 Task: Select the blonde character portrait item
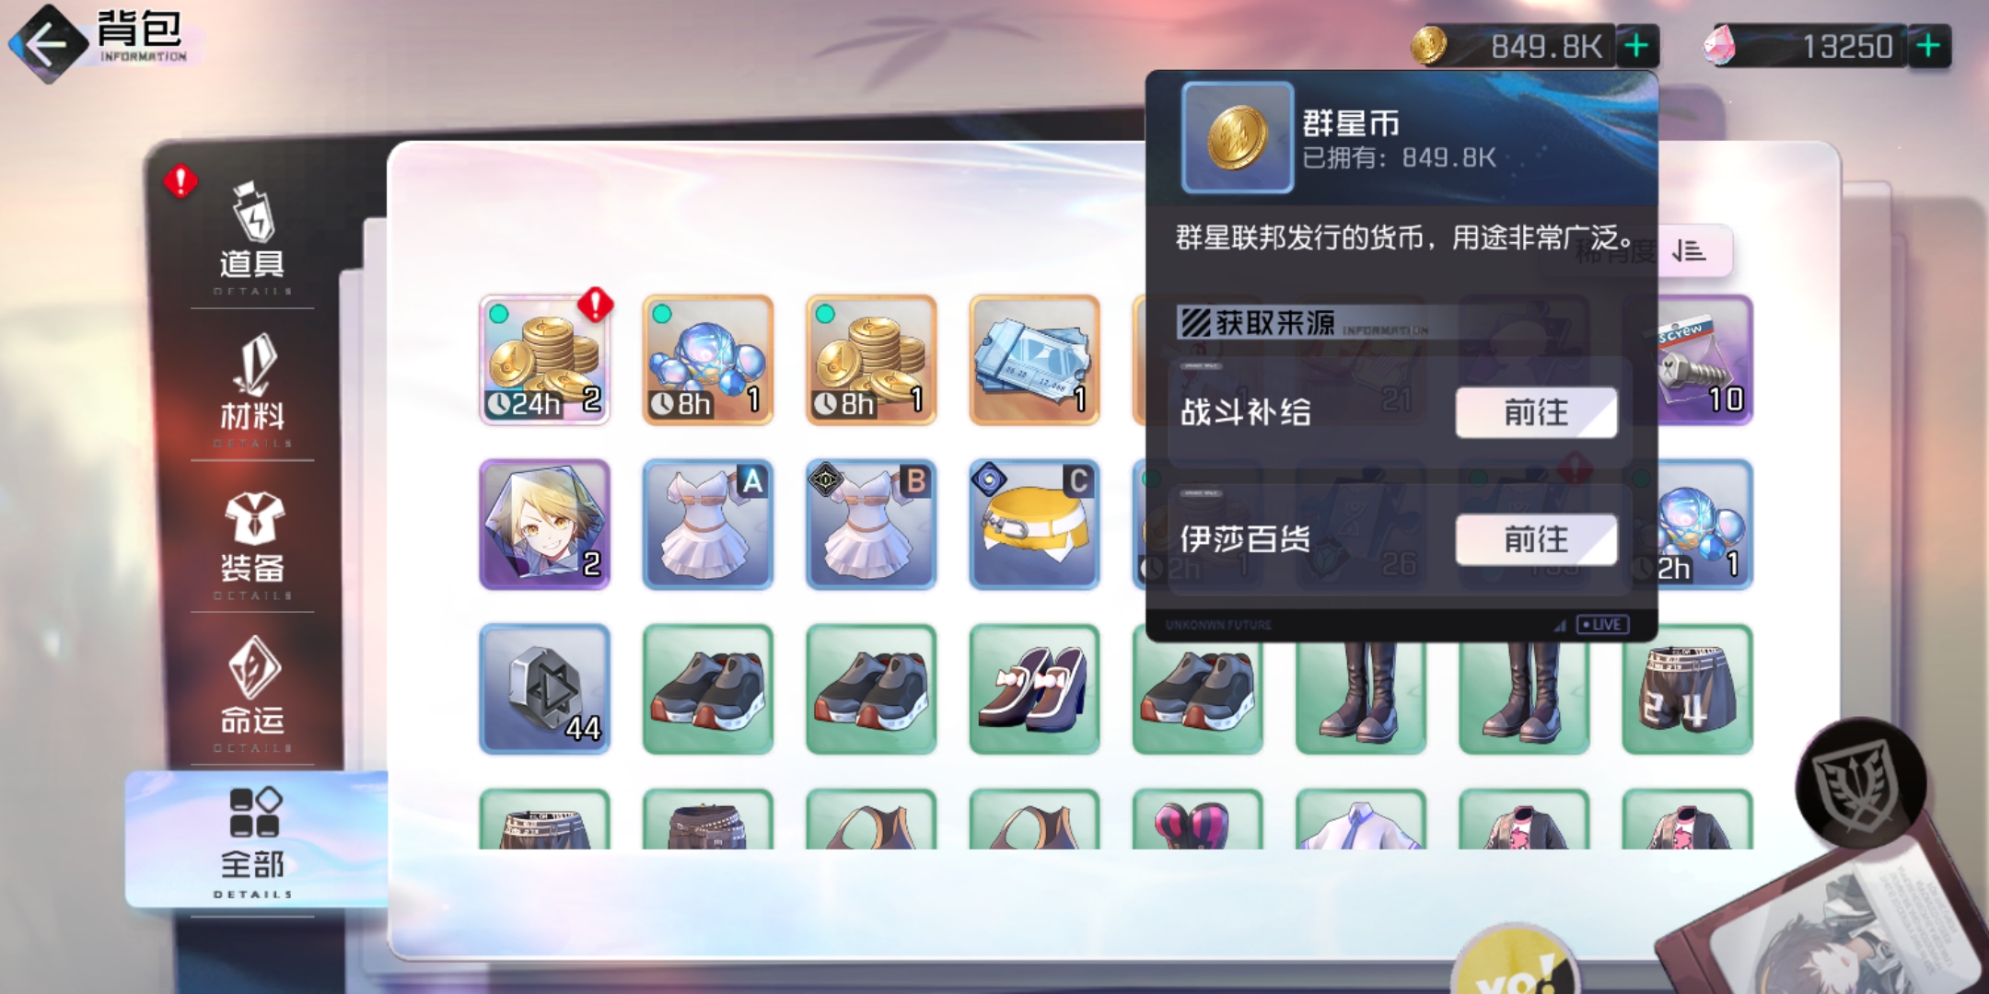pyautogui.click(x=544, y=524)
